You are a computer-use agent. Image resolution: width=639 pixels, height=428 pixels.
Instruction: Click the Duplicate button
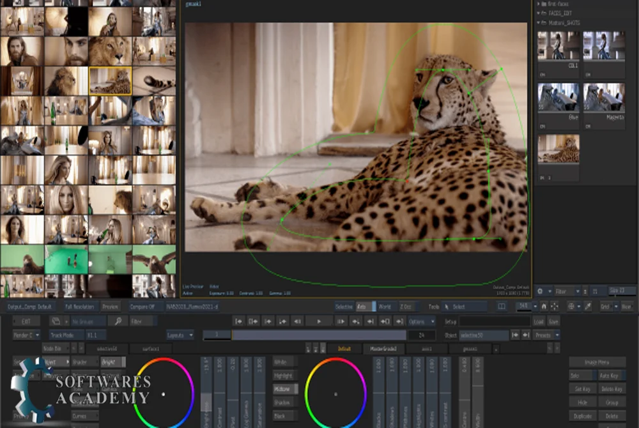pyautogui.click(x=582, y=416)
